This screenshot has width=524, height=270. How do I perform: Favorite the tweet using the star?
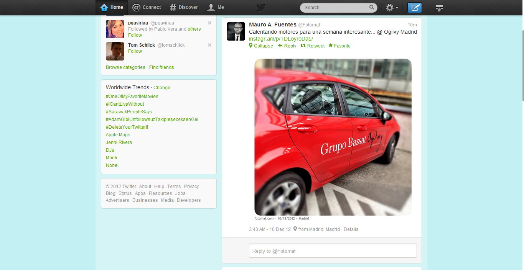[331, 46]
